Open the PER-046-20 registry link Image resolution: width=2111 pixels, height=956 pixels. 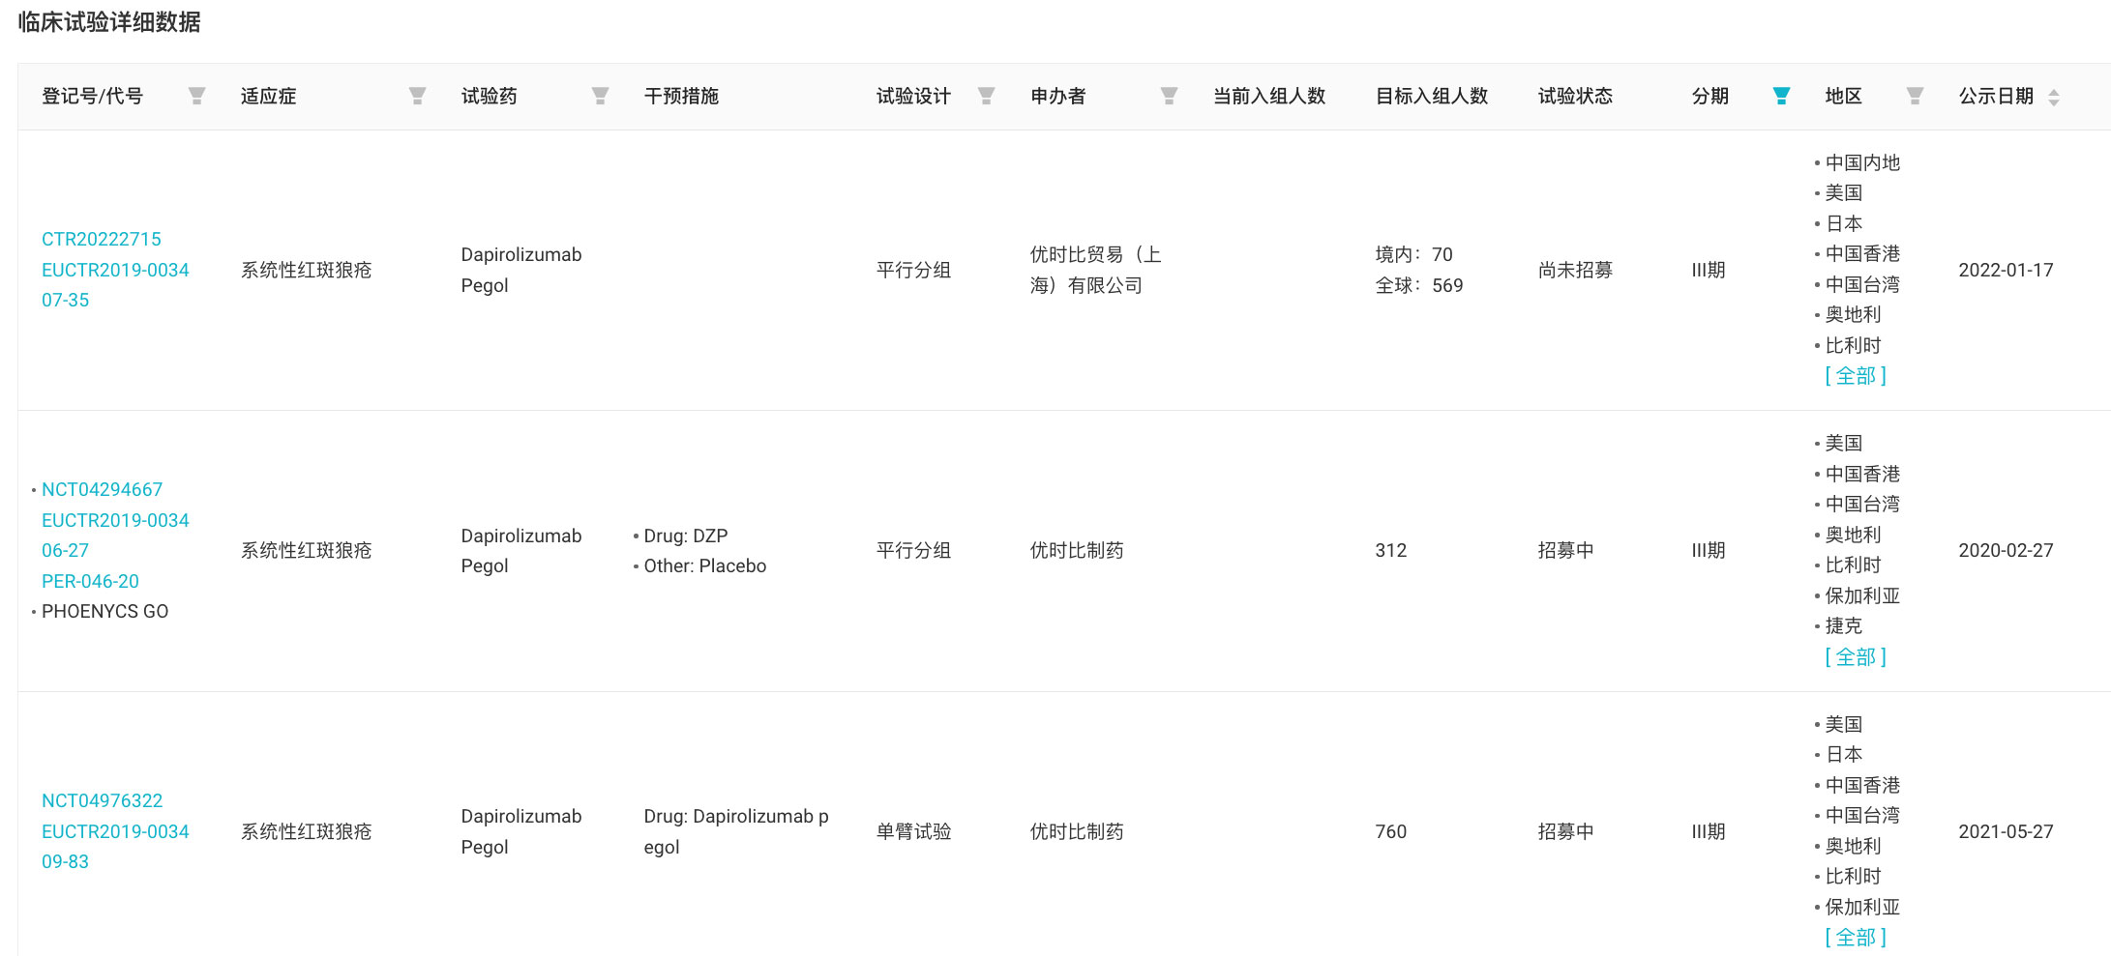(x=90, y=581)
